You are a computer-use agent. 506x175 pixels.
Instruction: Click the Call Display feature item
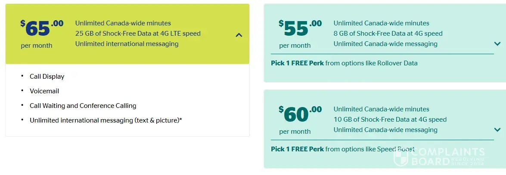pos(47,77)
